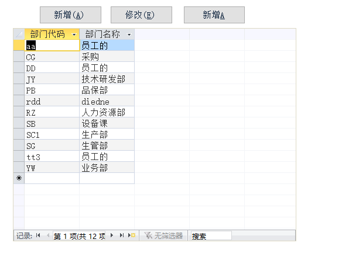This screenshot has width=342, height=260.
Task: Click the new record asterisk row selector
Action: 19,178
